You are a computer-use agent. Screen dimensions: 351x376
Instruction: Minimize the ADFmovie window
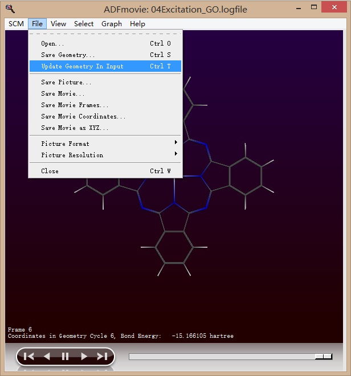point(299,8)
